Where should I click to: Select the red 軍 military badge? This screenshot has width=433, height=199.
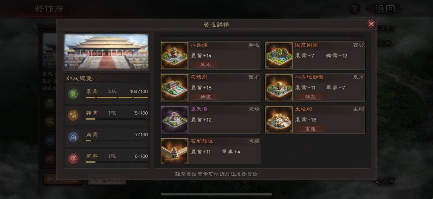coord(73,158)
